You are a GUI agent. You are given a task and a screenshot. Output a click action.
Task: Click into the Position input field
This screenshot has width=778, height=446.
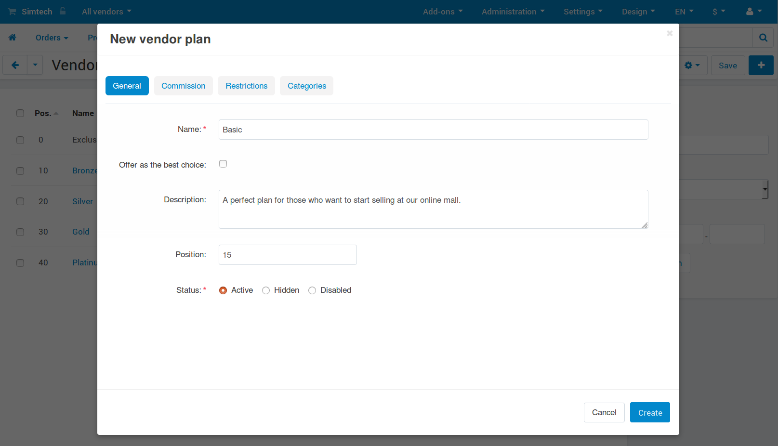pyautogui.click(x=288, y=255)
